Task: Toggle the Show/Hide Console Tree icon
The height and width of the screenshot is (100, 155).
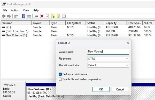Action: 16,16
